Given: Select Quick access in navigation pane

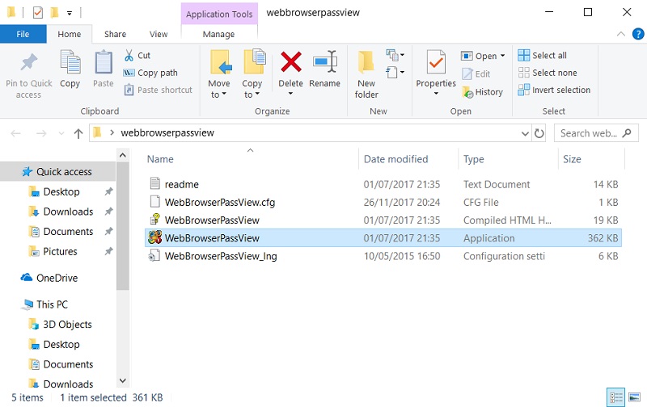Looking at the screenshot, I should (x=57, y=172).
